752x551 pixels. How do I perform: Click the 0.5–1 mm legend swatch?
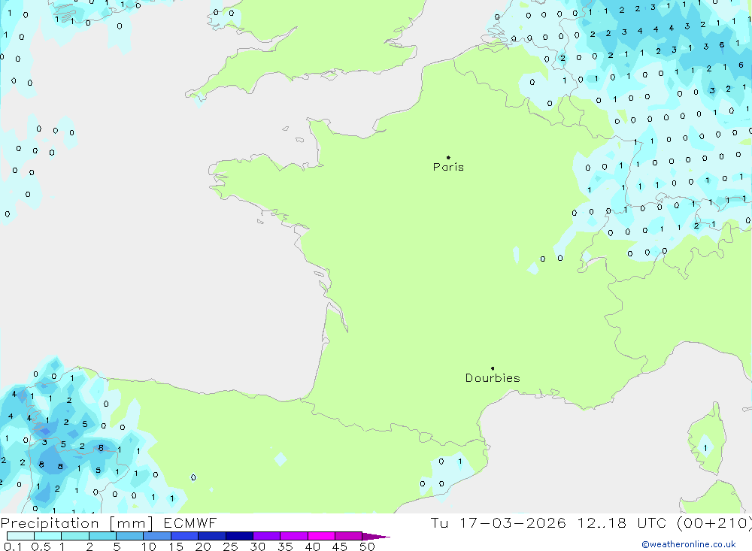click(x=48, y=536)
